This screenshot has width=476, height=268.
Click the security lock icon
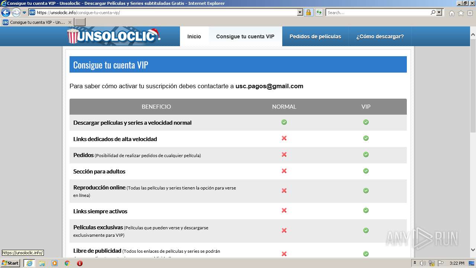point(308,12)
